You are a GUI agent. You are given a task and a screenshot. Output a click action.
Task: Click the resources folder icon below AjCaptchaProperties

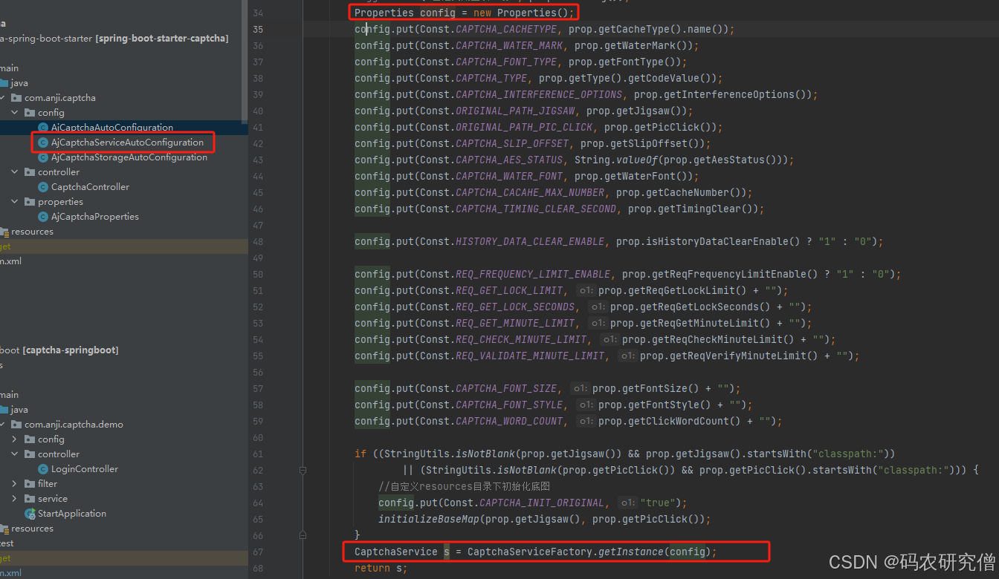click(4, 232)
